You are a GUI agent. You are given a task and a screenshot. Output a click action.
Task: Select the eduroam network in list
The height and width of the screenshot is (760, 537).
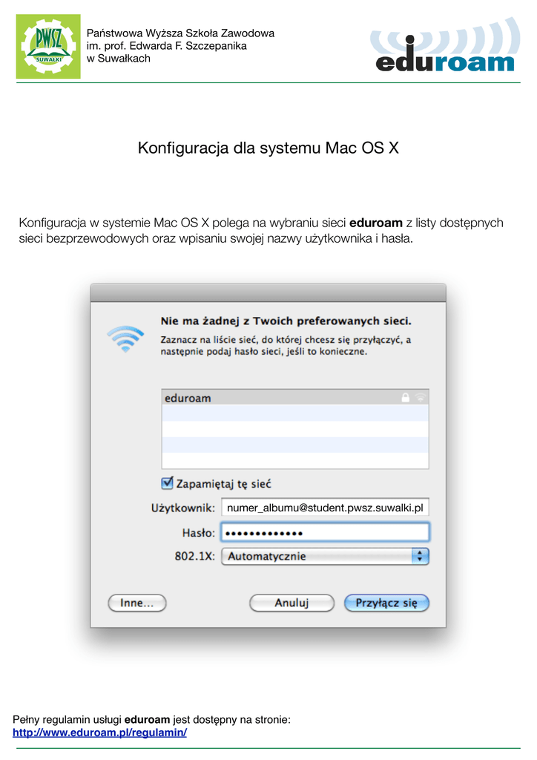pos(295,398)
